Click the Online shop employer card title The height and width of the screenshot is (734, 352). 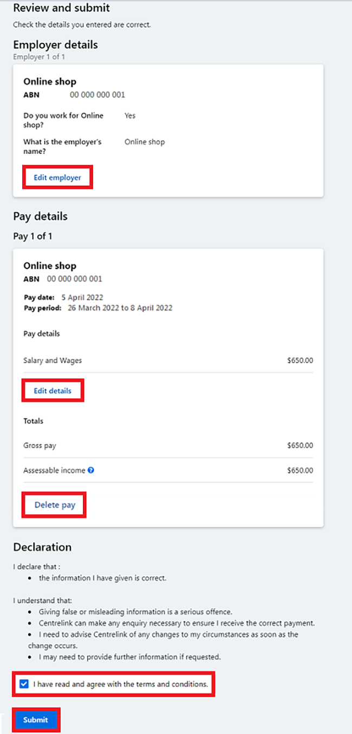pyautogui.click(x=50, y=82)
